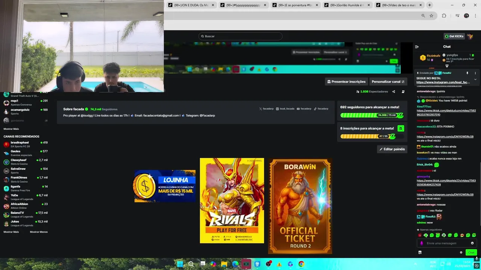
Task: Click browser zoom magnifier icon
Action: tap(423, 16)
